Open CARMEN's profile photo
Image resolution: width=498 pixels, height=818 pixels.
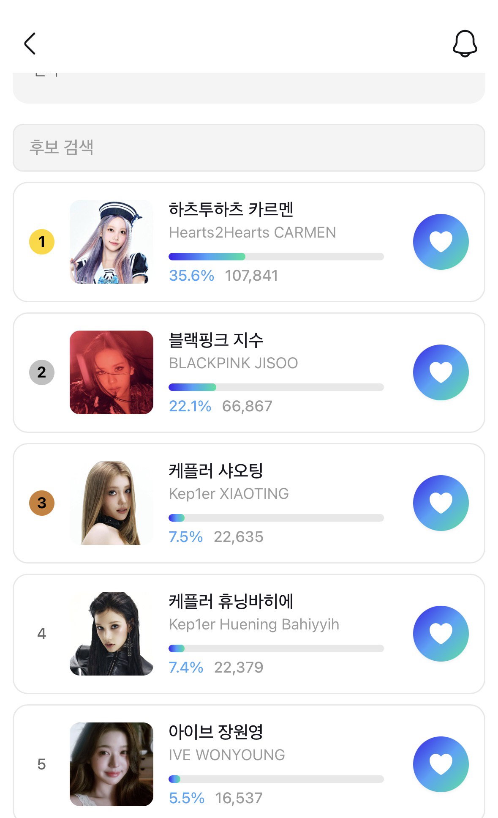click(x=112, y=242)
